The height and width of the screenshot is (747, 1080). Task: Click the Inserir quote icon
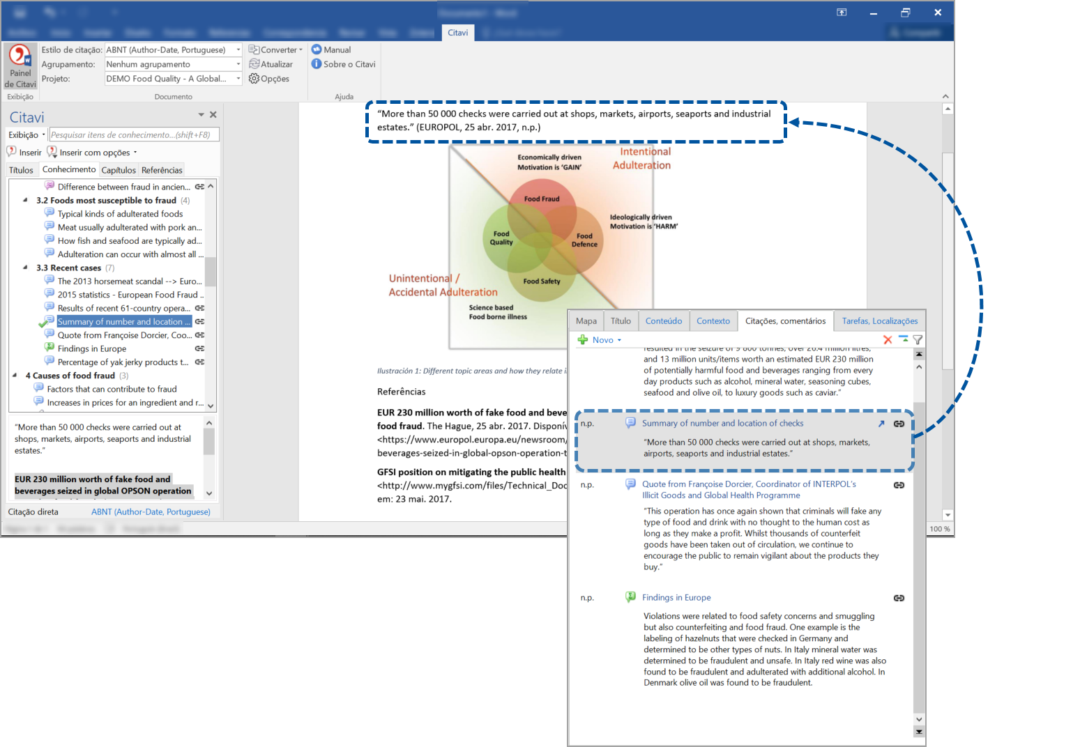pyautogui.click(x=12, y=152)
